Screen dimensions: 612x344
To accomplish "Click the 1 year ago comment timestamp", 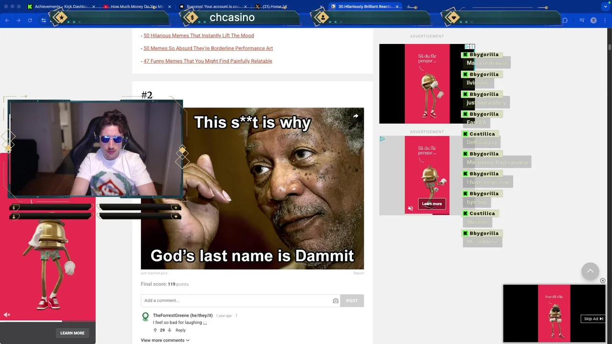I will pyautogui.click(x=224, y=316).
